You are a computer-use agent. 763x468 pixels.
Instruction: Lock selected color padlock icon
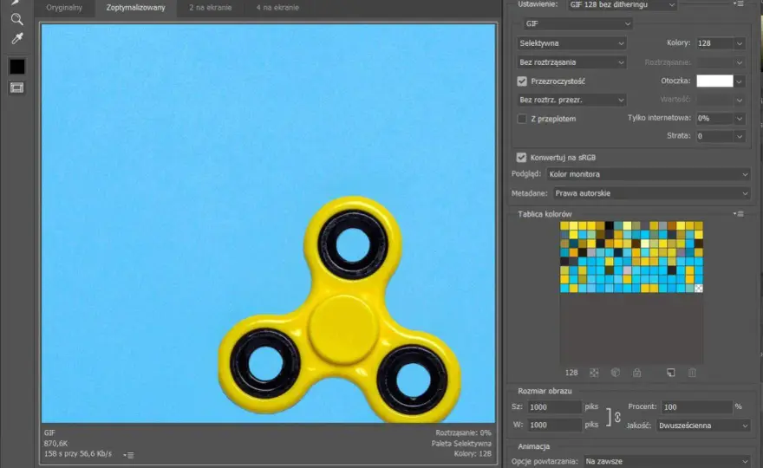click(637, 373)
